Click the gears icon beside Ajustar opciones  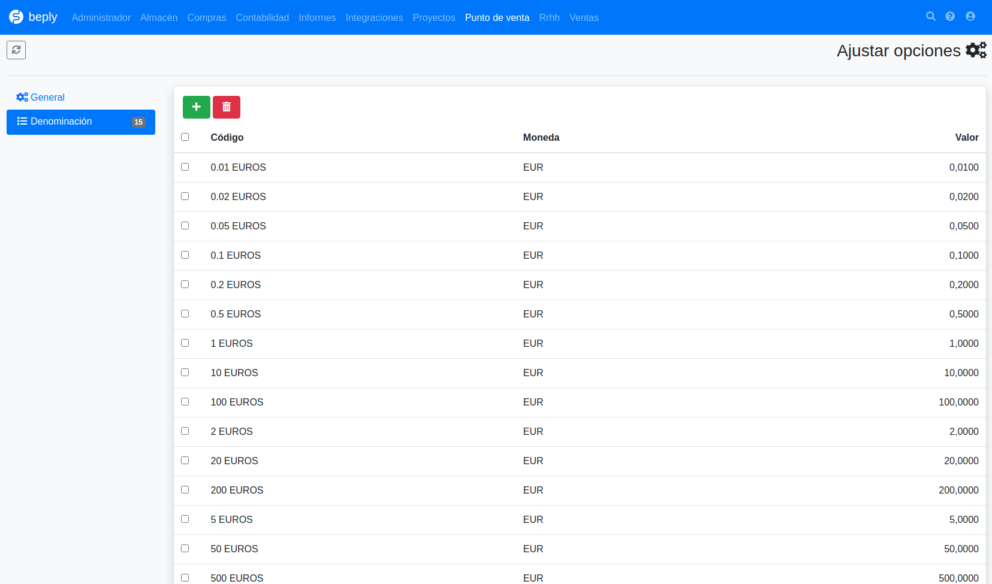coord(976,50)
